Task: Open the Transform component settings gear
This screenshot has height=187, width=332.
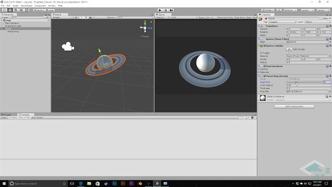Action: tap(330, 26)
